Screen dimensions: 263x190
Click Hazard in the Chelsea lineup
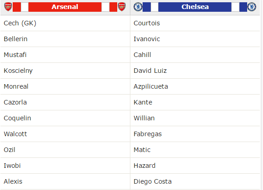click(x=144, y=166)
